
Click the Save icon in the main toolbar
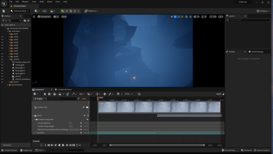point(3,11)
